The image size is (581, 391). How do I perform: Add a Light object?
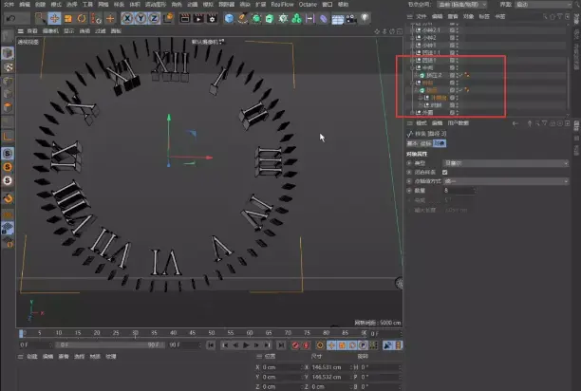tap(365, 18)
